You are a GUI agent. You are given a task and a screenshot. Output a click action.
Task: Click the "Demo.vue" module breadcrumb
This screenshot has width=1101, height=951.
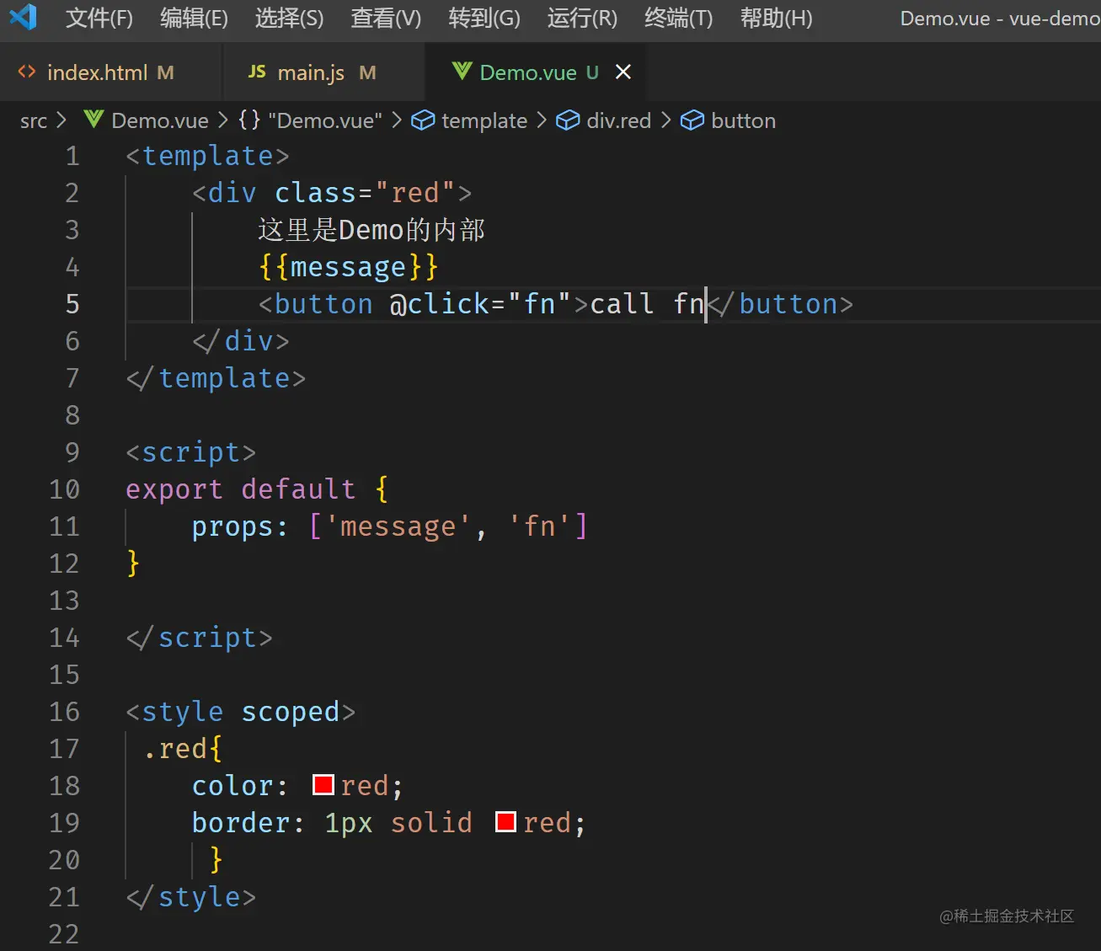tap(325, 120)
